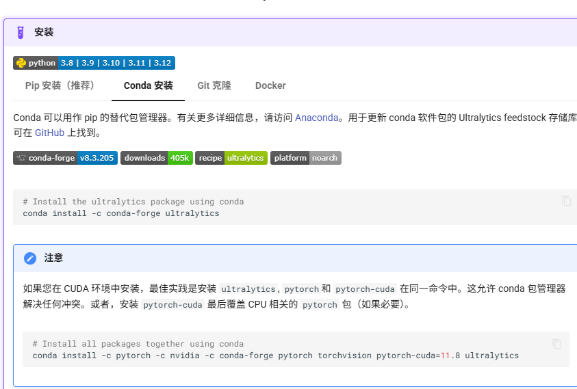This screenshot has width=577, height=389.
Task: Click inline code 'ultralytics' in the note paragraph
Action: (x=248, y=289)
